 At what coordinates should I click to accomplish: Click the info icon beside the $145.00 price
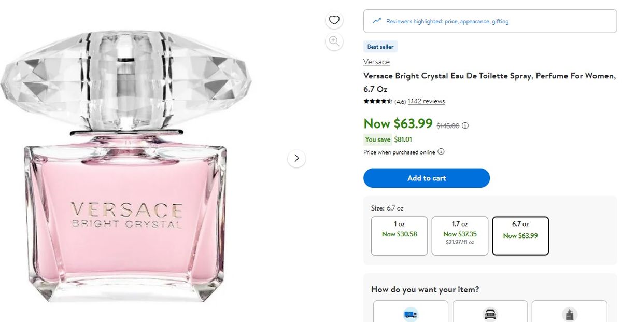coord(465,125)
